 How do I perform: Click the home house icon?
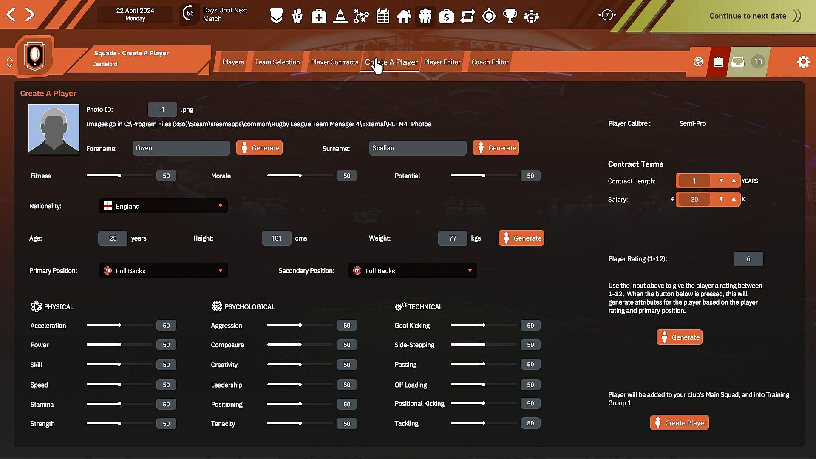(x=404, y=16)
